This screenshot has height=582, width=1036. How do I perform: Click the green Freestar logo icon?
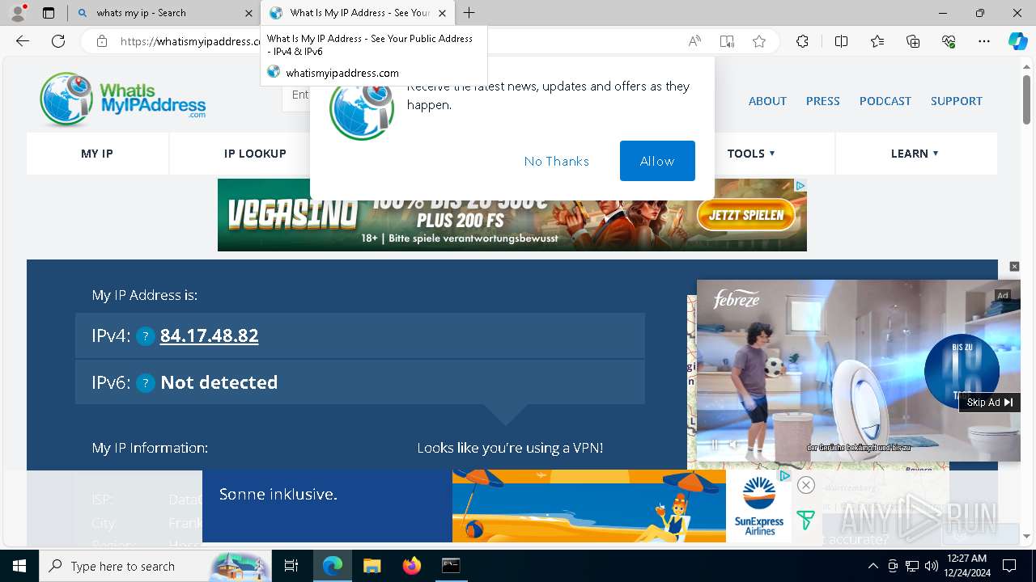(x=805, y=521)
